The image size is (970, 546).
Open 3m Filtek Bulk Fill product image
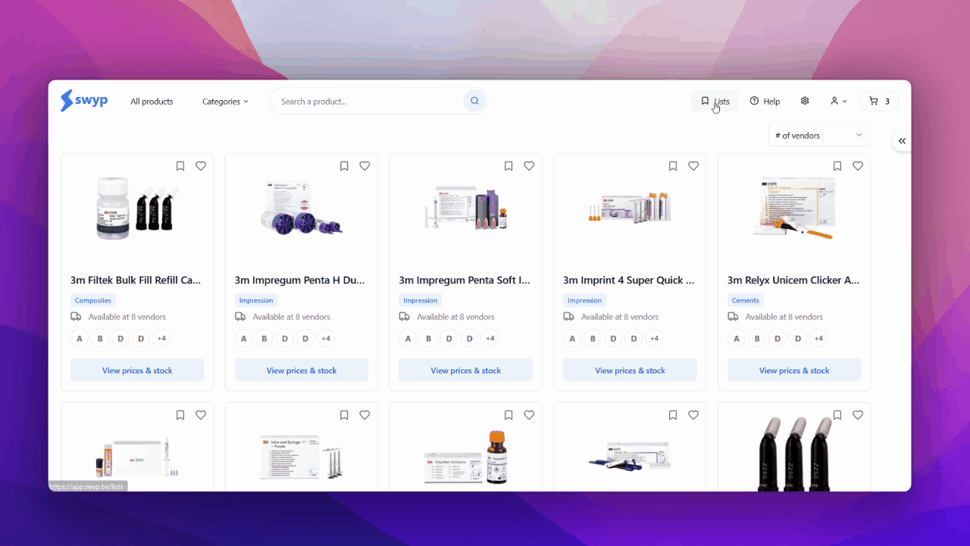click(137, 209)
